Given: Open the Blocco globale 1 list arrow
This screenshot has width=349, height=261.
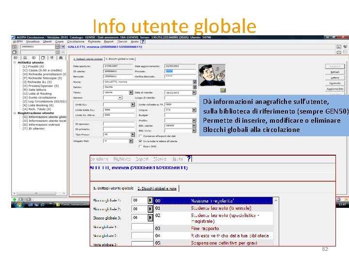Looking at the screenshot, I should click(x=150, y=201).
